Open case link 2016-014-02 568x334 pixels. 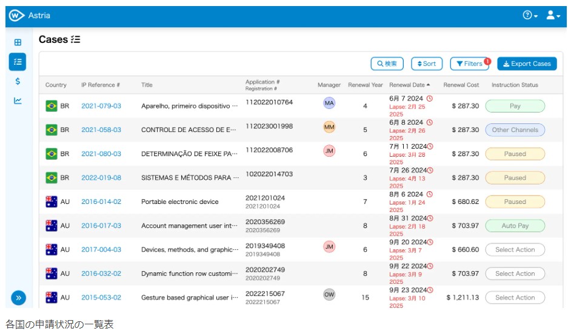(x=101, y=201)
